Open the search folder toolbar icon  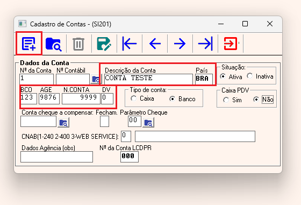tap(54, 44)
